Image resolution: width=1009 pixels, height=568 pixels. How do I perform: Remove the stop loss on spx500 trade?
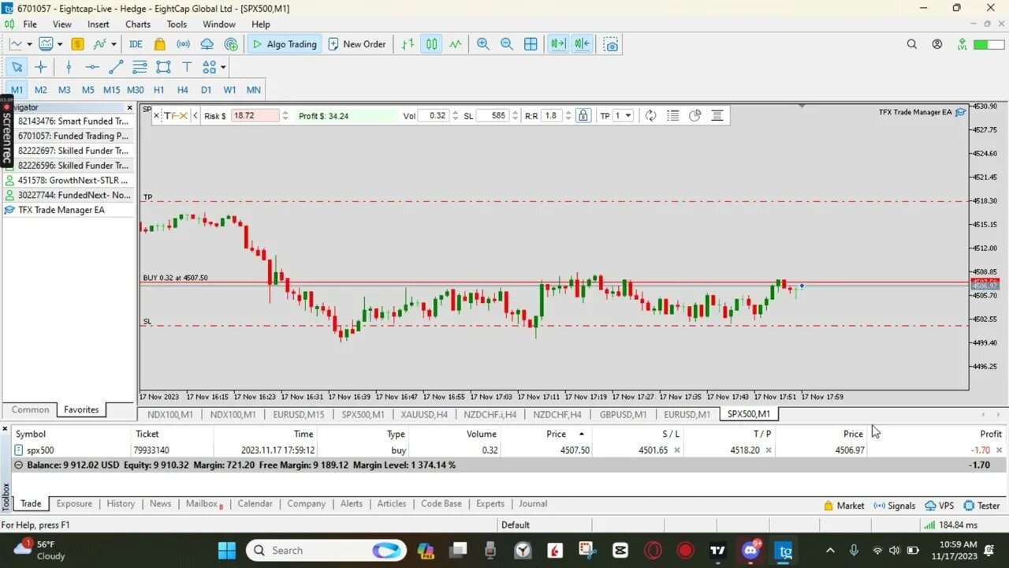pyautogui.click(x=676, y=450)
